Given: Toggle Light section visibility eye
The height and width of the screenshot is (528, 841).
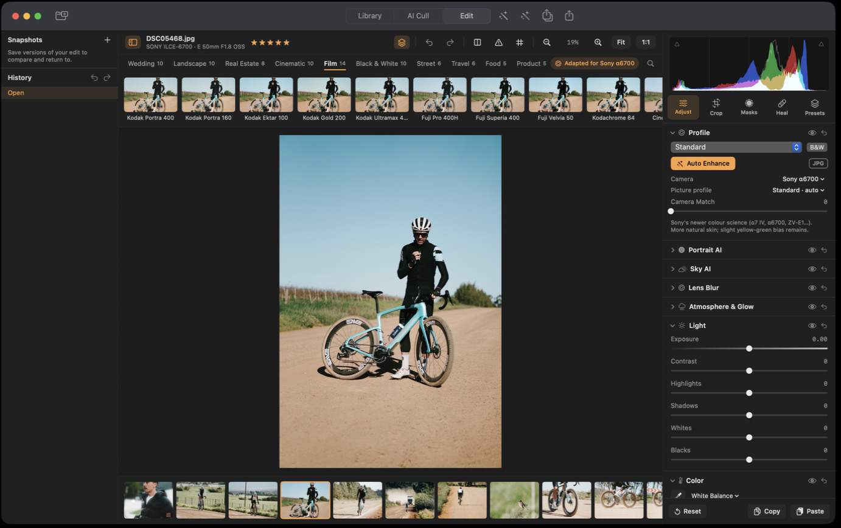Looking at the screenshot, I should coord(812,325).
